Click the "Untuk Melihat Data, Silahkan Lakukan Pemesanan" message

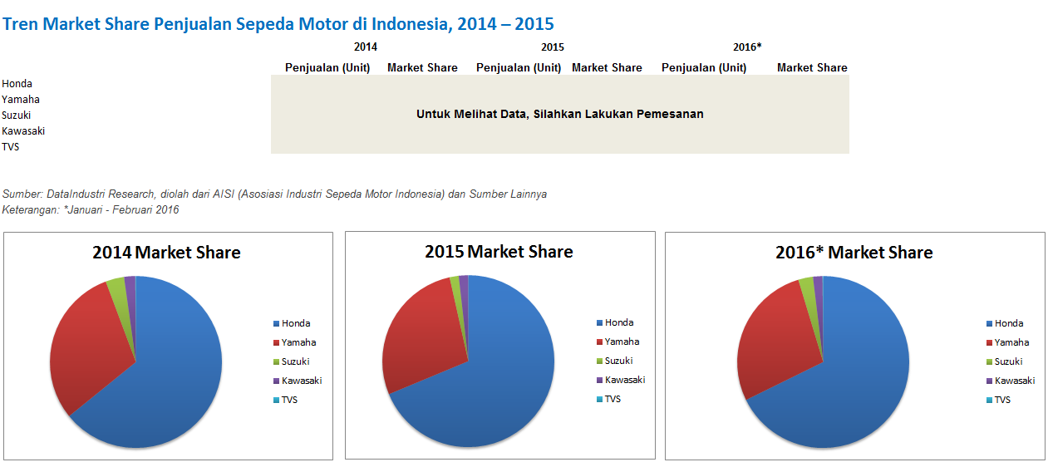[559, 115]
